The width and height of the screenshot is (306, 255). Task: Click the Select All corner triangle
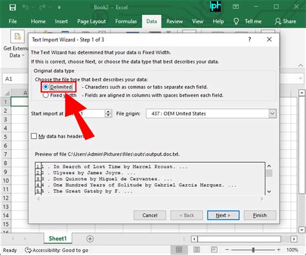click(x=6, y=93)
